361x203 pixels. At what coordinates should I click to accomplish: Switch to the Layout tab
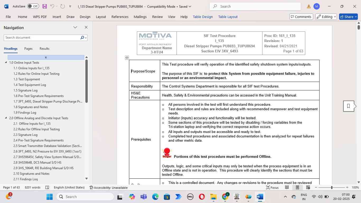101,17
